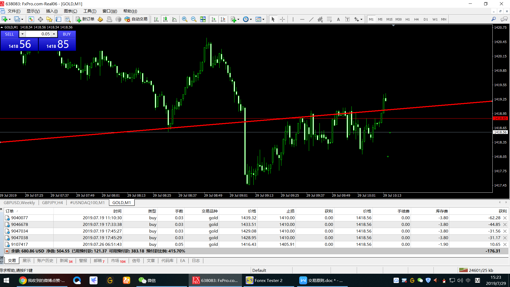
Task: Toggle Auto Scroll chart icon
Action: [214, 19]
